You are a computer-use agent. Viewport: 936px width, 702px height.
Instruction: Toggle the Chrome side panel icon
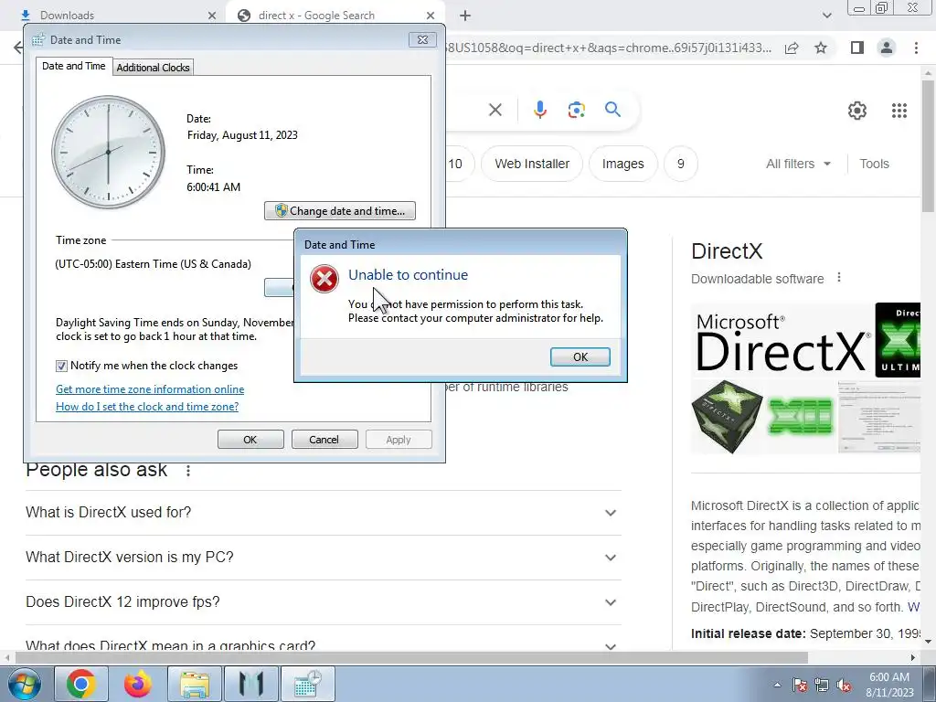[857, 48]
